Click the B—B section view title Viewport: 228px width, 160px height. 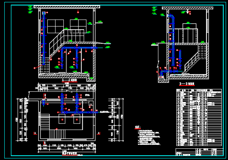[187, 84]
